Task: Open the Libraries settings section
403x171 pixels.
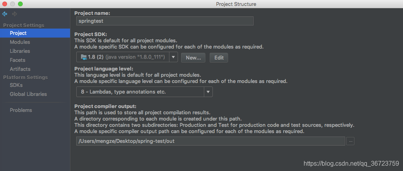Action: point(20,51)
